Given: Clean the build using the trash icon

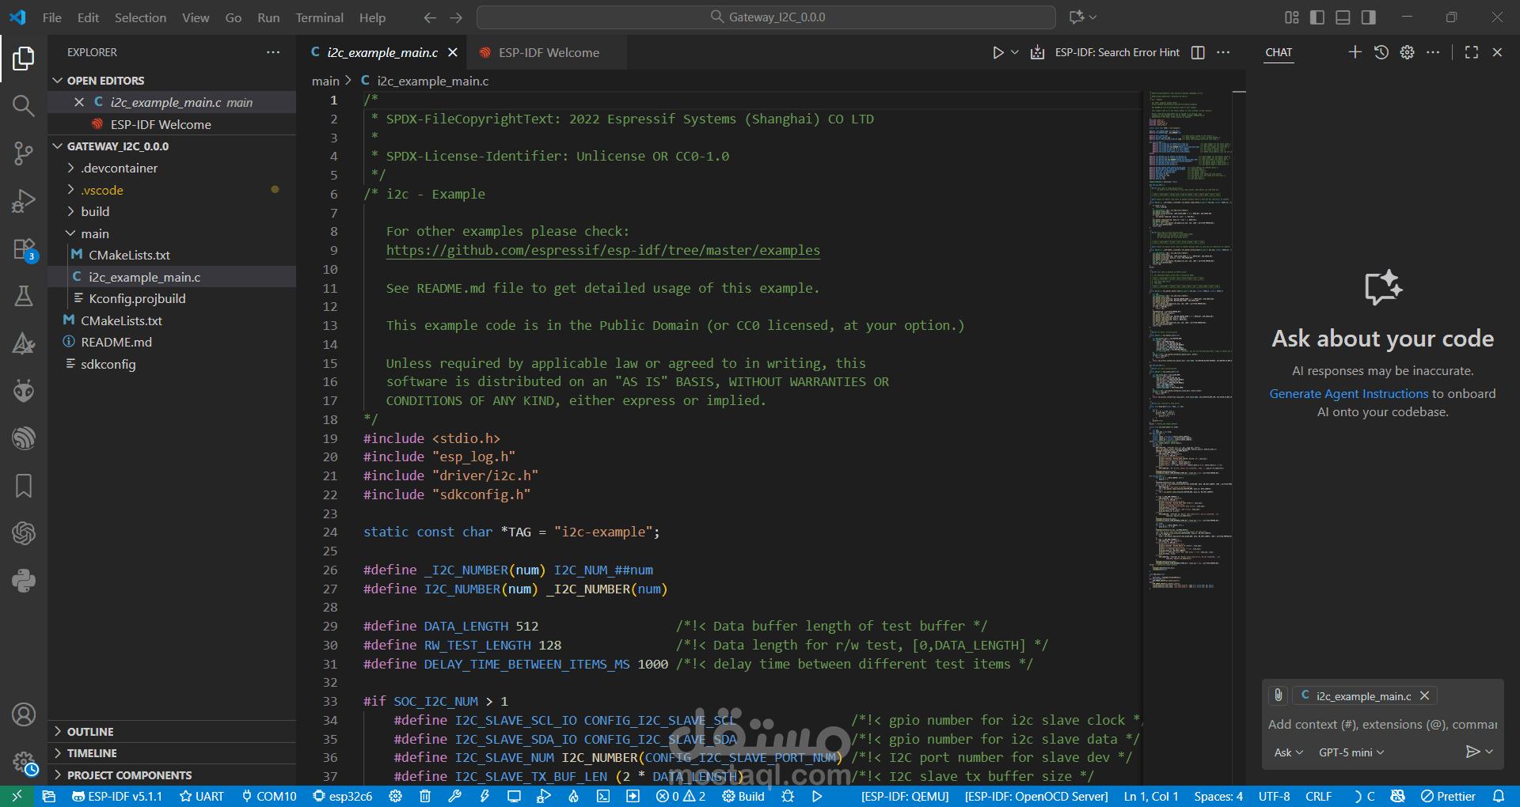Looking at the screenshot, I should click(x=425, y=796).
